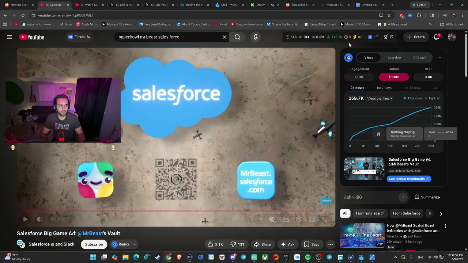Filter by 'From Salesforce' chip
The image size is (468, 263).
click(x=407, y=213)
